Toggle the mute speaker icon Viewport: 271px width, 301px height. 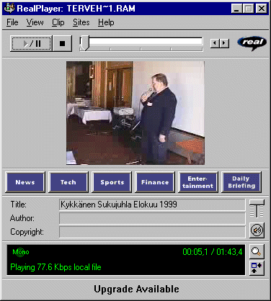pyautogui.click(x=257, y=230)
